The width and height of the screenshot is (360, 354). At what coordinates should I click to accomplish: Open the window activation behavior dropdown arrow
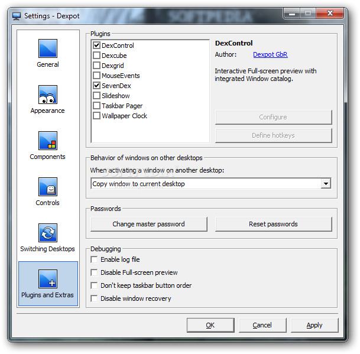pos(326,183)
